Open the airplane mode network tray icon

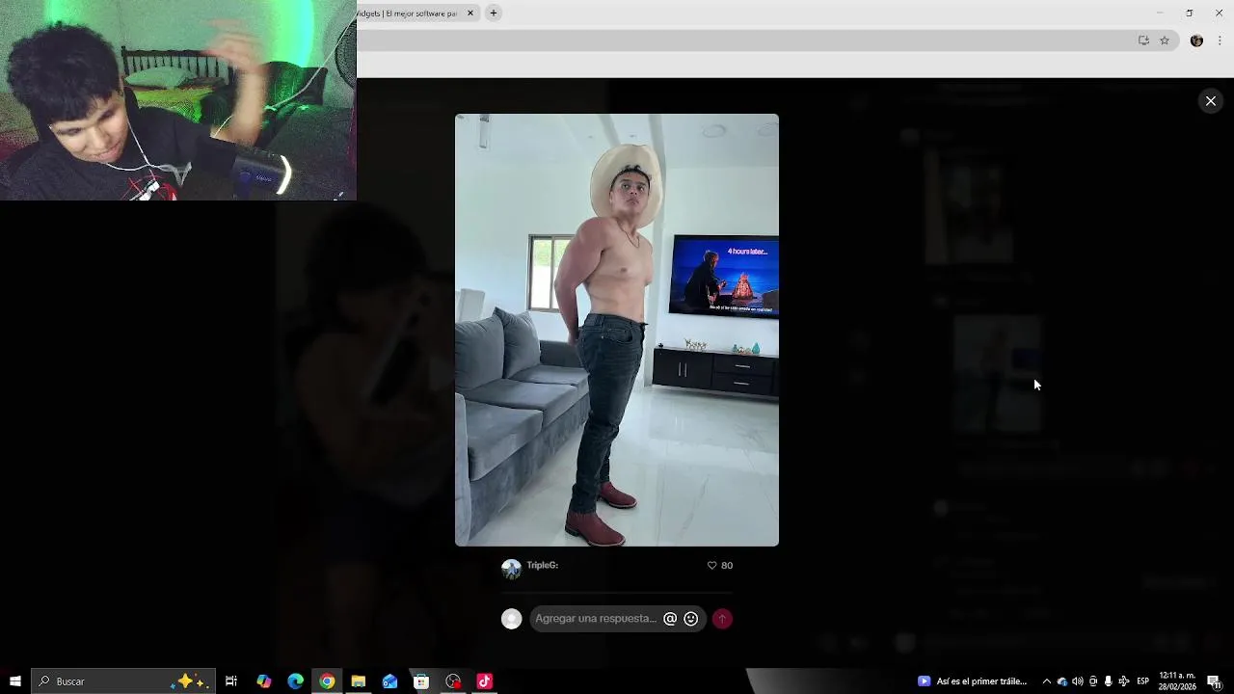(x=1124, y=681)
